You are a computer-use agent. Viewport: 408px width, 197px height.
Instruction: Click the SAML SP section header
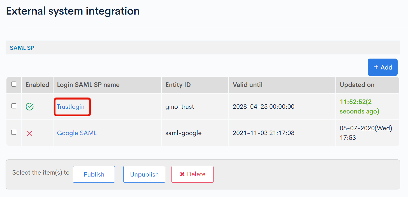(22, 48)
